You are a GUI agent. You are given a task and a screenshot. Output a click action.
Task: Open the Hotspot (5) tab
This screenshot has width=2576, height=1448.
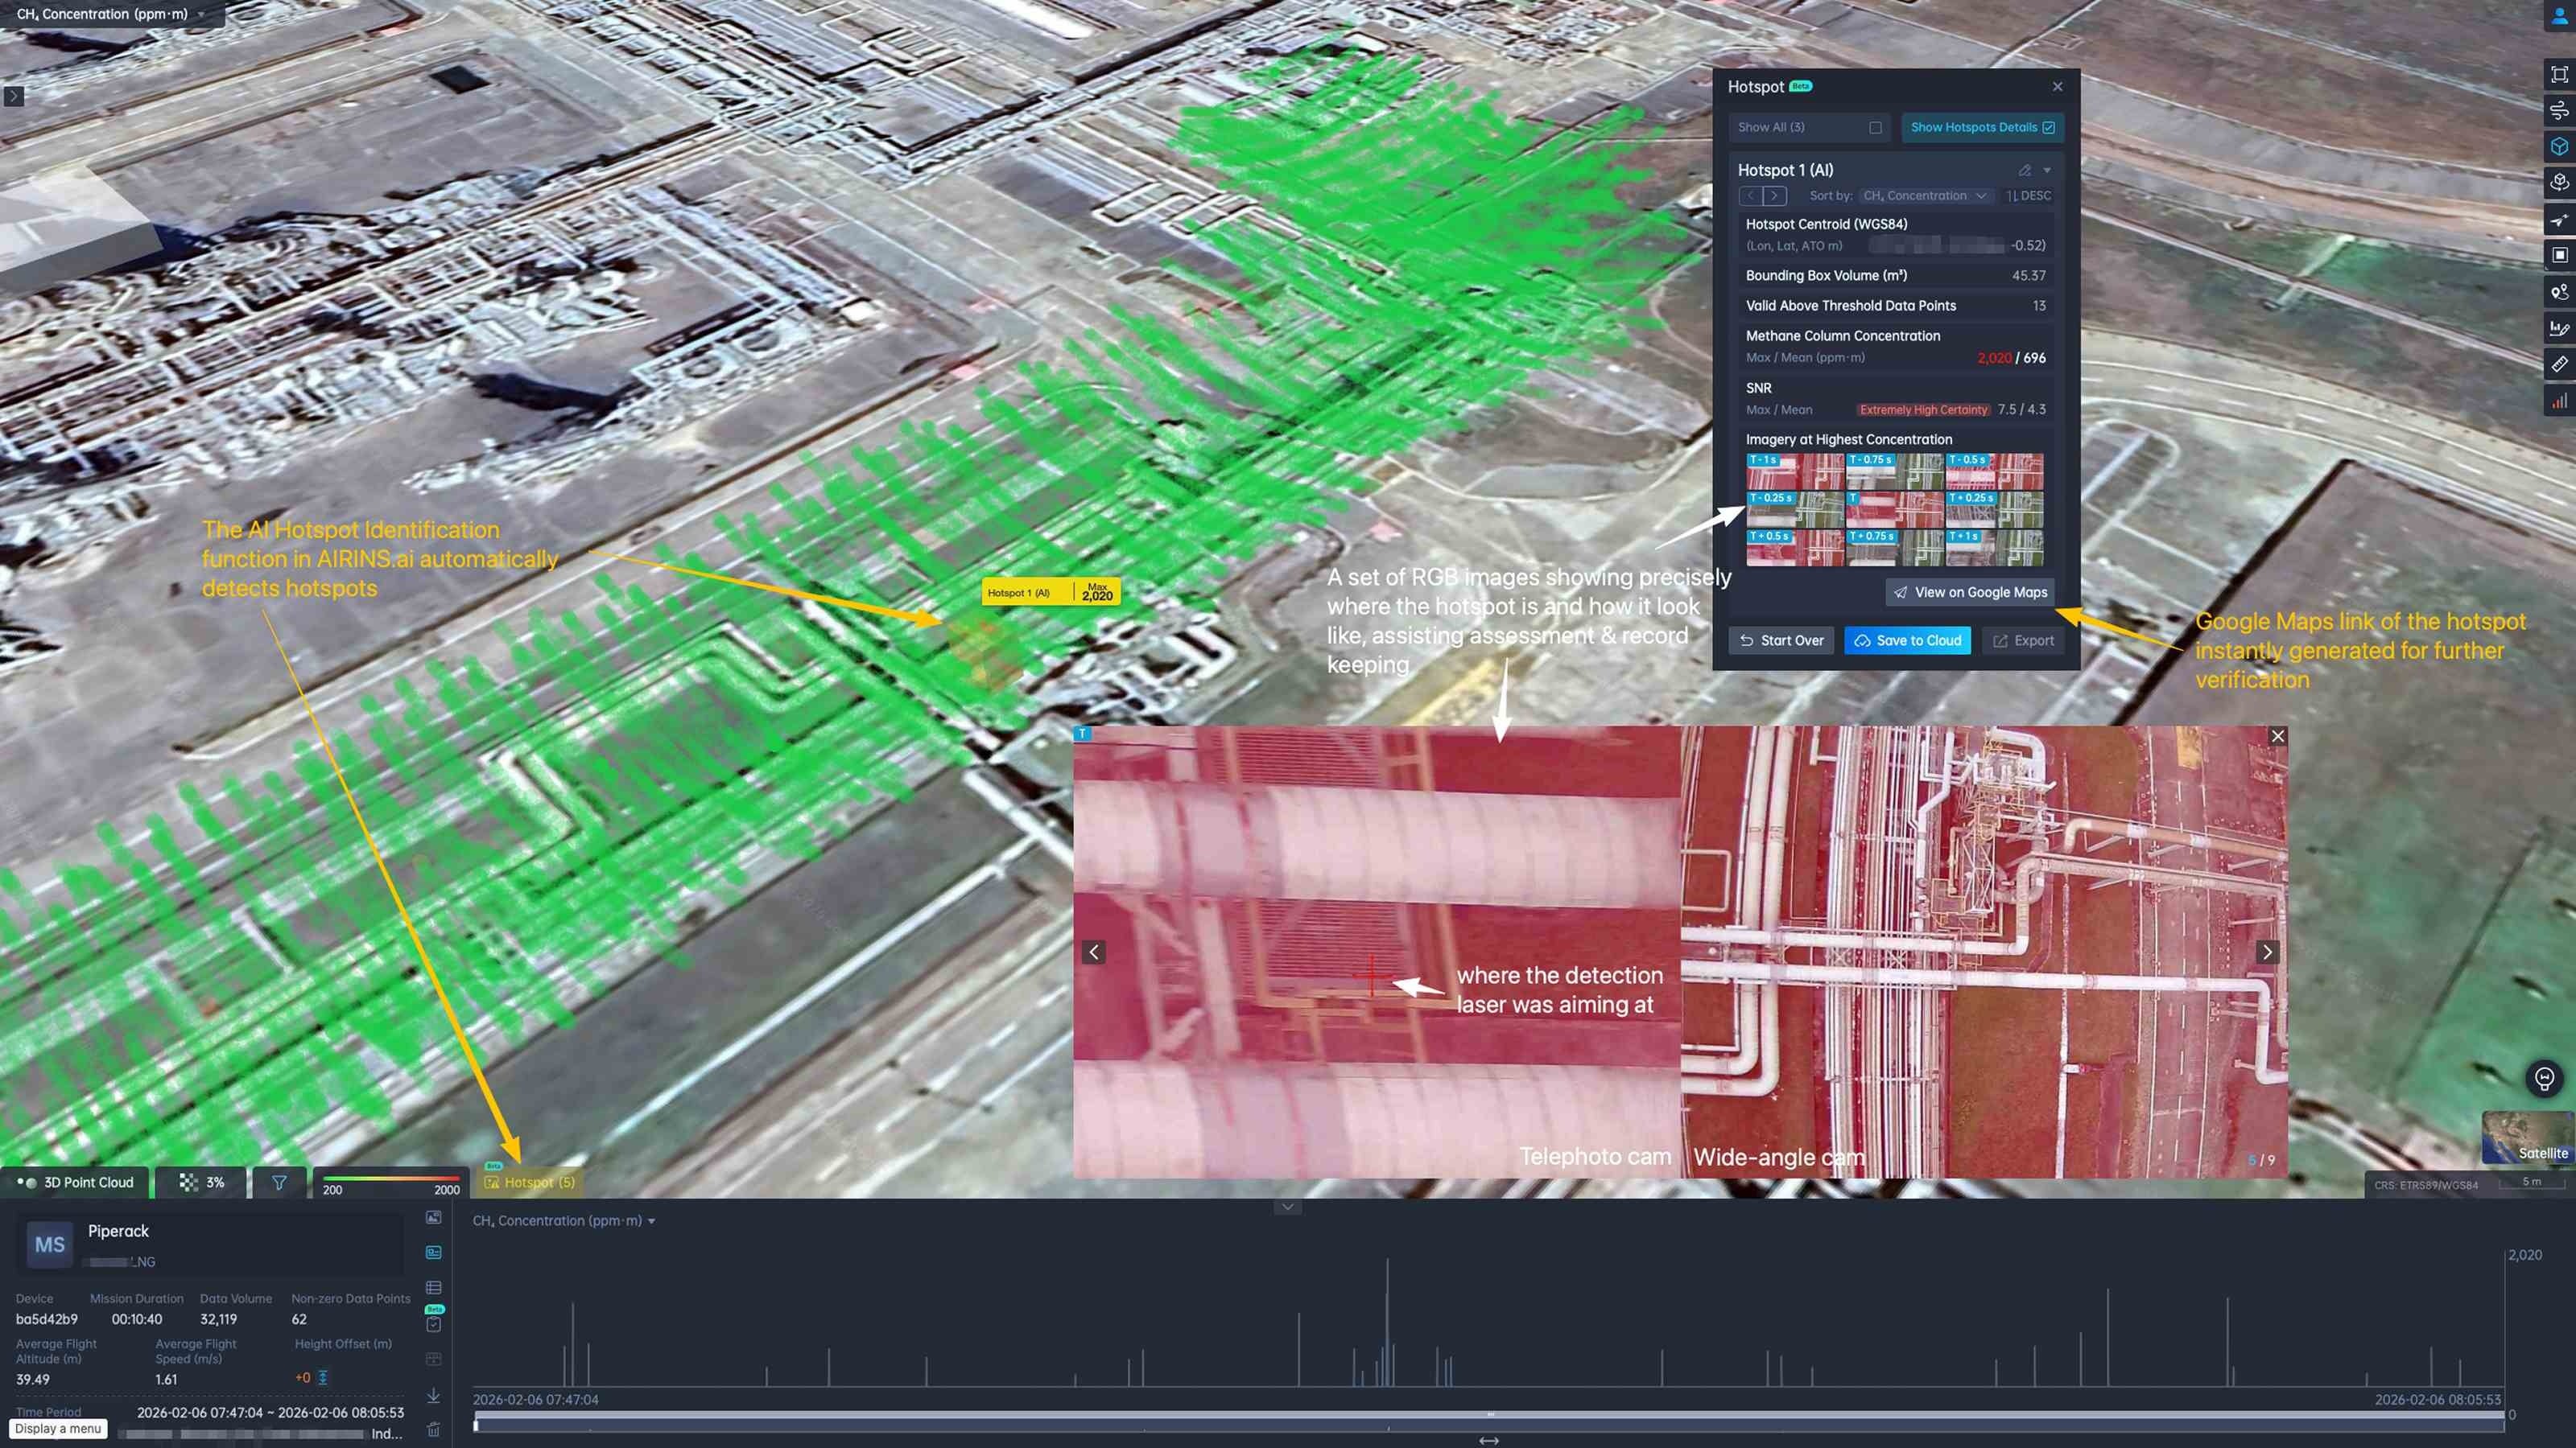click(530, 1183)
